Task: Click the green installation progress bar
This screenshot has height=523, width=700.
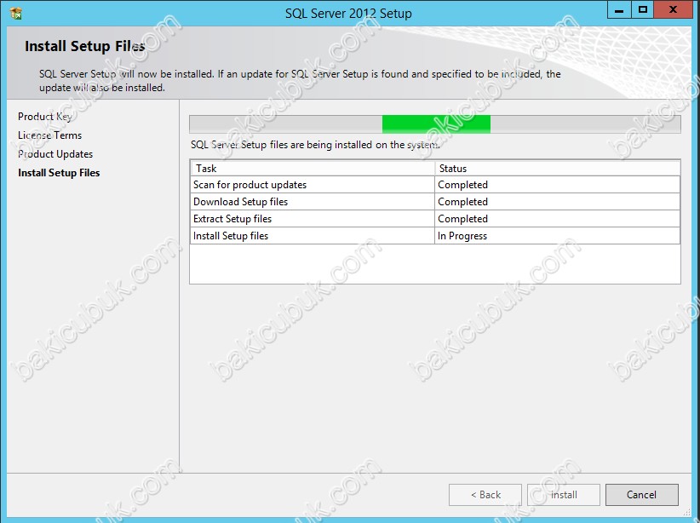Action: (435, 124)
